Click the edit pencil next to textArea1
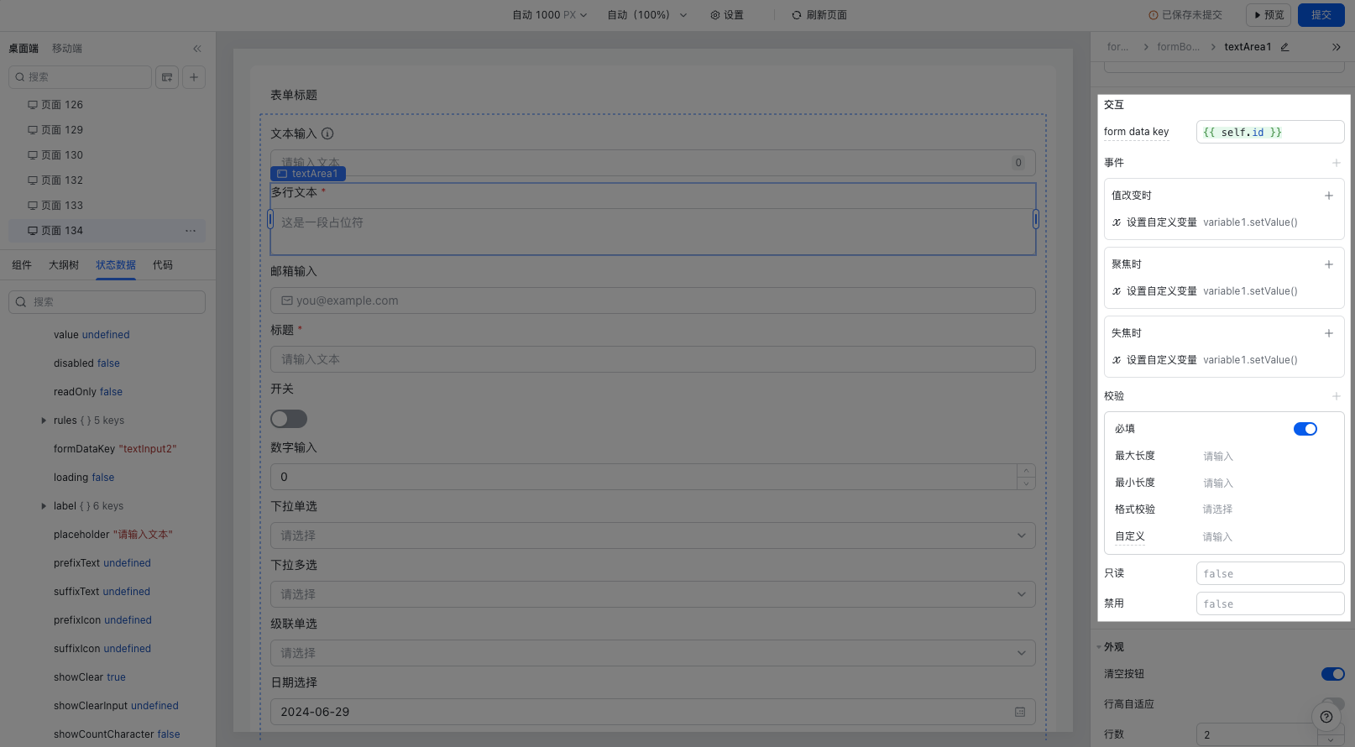This screenshot has width=1355, height=747. (x=1284, y=47)
